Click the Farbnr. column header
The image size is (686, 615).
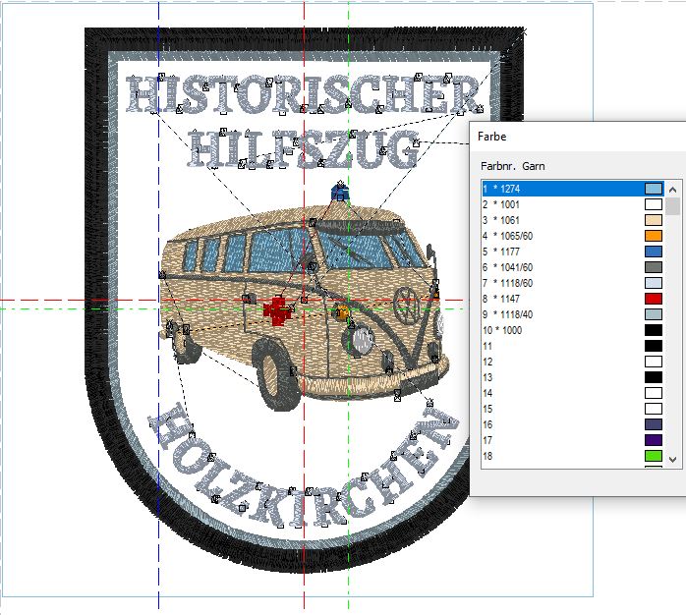click(498, 166)
